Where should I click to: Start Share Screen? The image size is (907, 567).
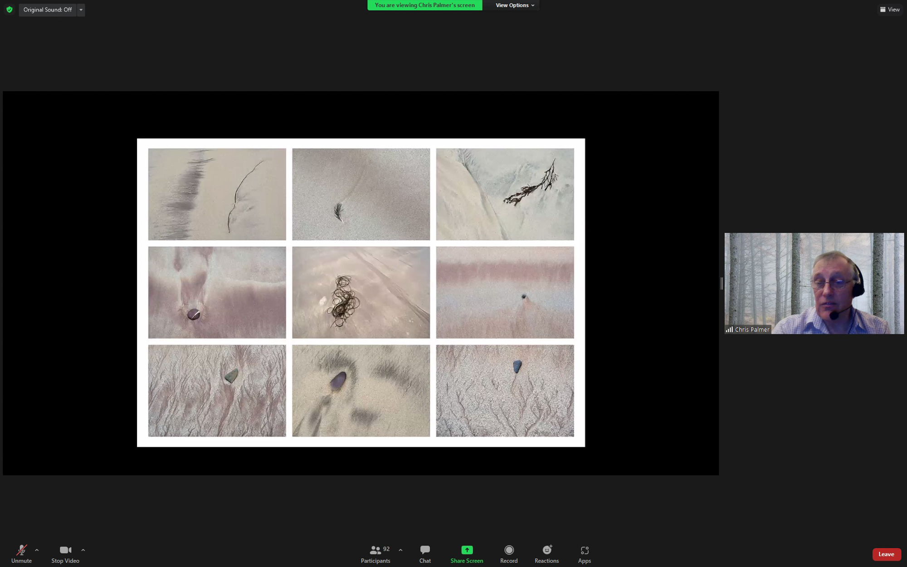(x=467, y=554)
